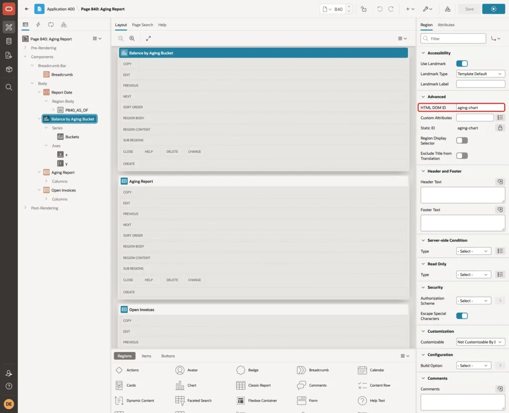Zoom out the layout view
This screenshot has width=509, height=413.
[x=121, y=38]
